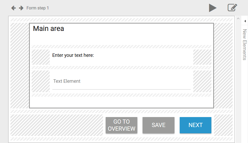Select the 'Enter your text here:' label
This screenshot has height=143, width=248.
click(x=73, y=55)
